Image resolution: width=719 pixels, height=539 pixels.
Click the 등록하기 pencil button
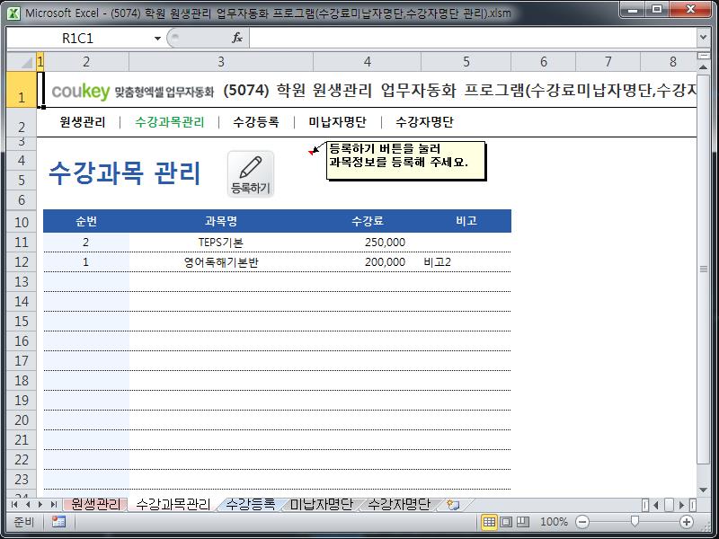click(x=251, y=174)
